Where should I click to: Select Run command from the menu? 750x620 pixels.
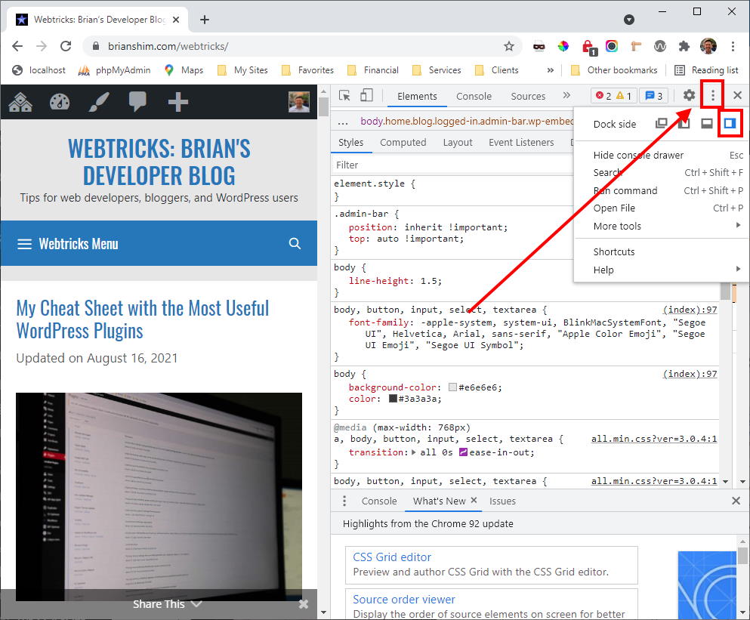[x=625, y=190]
